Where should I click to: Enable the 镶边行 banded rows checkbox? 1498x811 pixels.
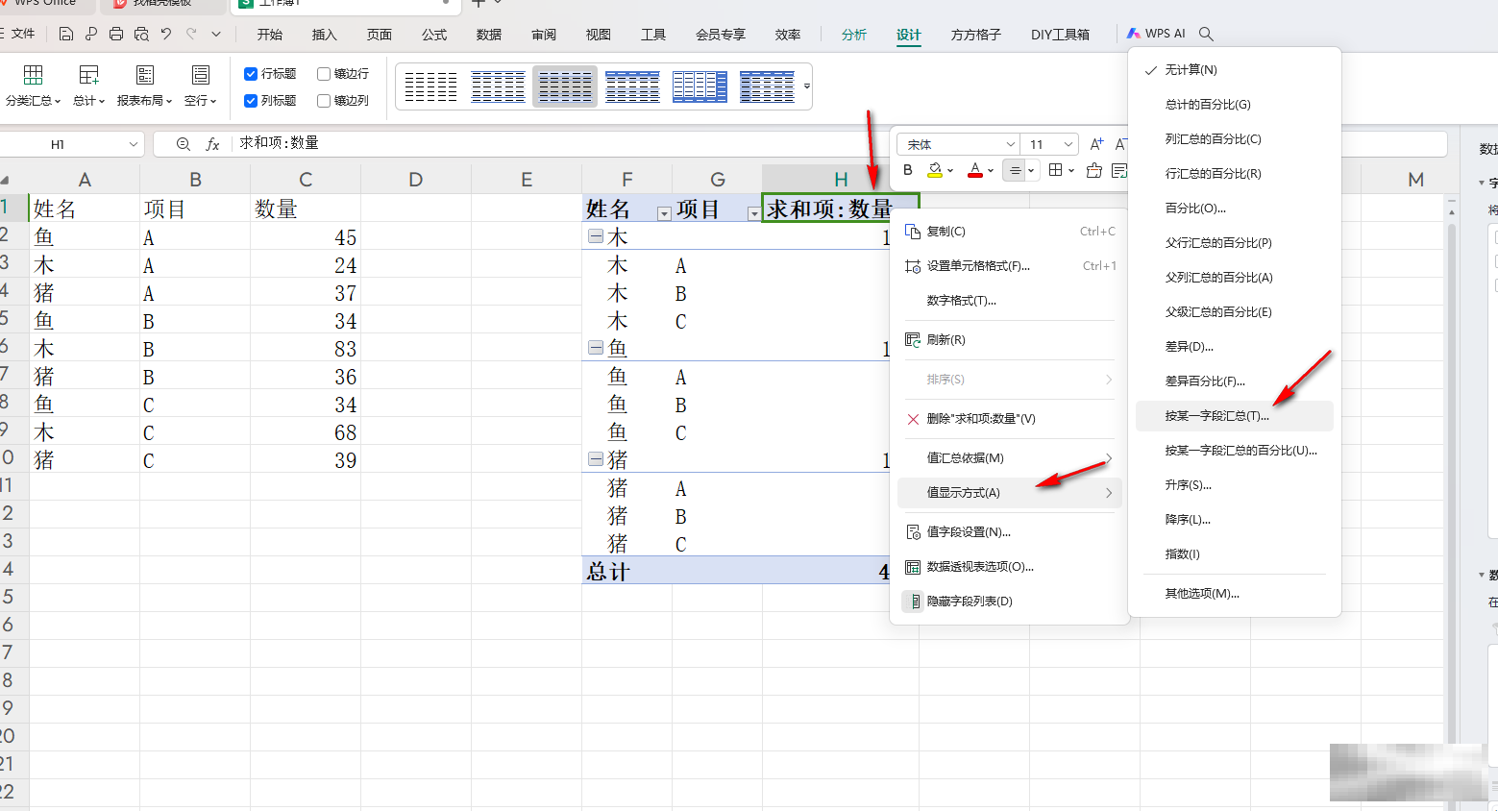324,74
